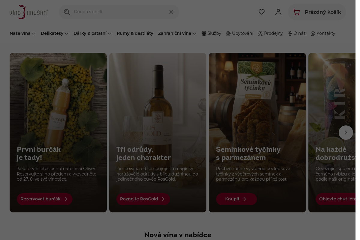Advance carousel with next arrow
This screenshot has height=240, width=360.
coord(346,133)
